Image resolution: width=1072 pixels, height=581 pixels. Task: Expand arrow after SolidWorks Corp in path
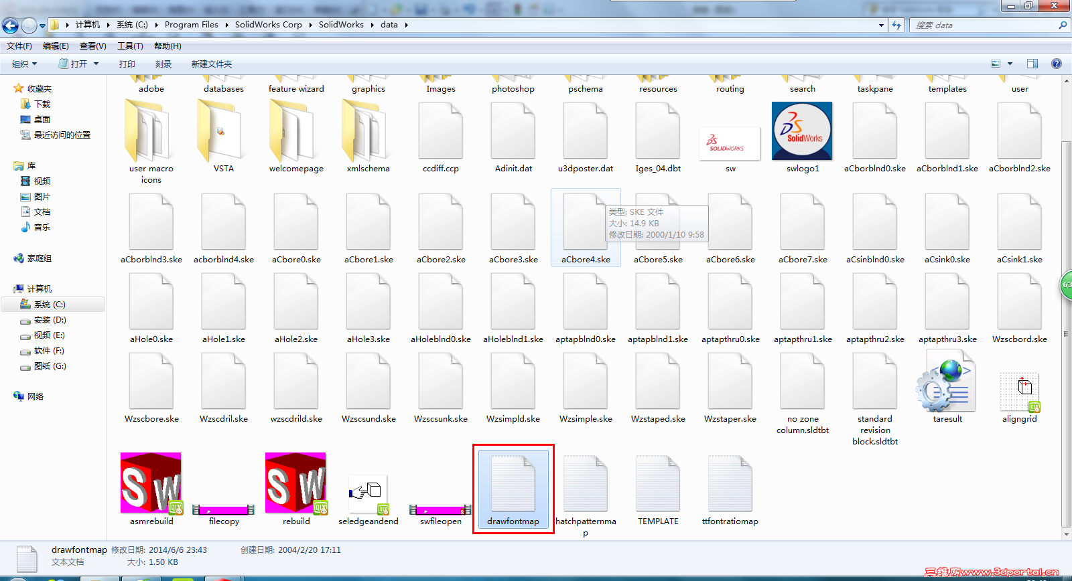click(x=310, y=25)
